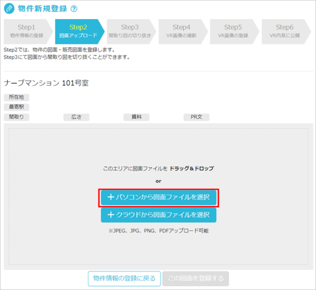Choose クラウドから図面ファイルを選択 button
The image size is (316, 290).
[159, 215]
